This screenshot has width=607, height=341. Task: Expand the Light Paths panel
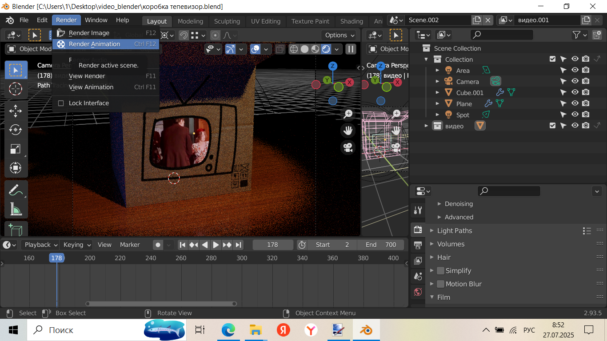coord(454,231)
